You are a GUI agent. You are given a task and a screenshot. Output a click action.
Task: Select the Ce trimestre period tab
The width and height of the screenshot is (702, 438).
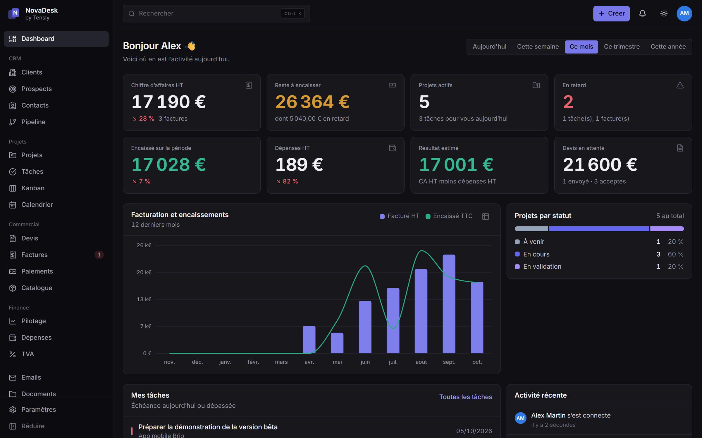(x=622, y=47)
